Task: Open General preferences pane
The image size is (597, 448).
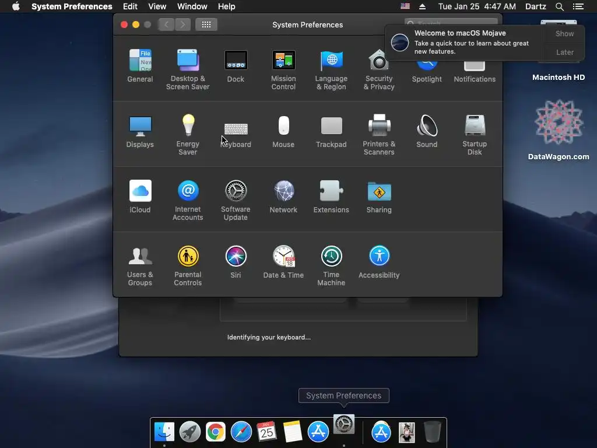Action: coord(140,66)
